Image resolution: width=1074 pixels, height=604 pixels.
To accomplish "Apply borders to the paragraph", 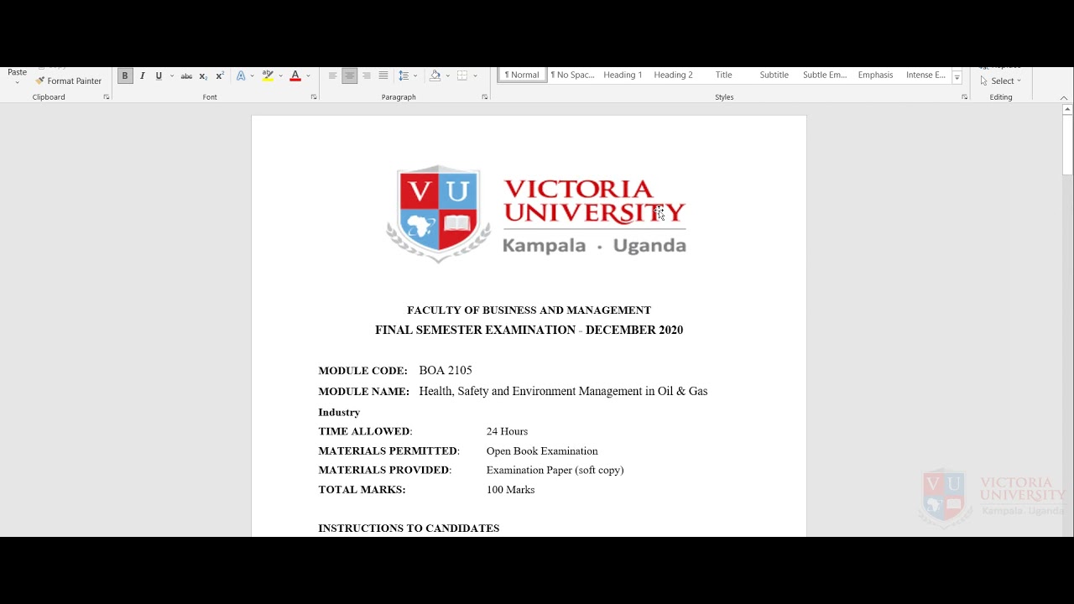I will tap(462, 76).
